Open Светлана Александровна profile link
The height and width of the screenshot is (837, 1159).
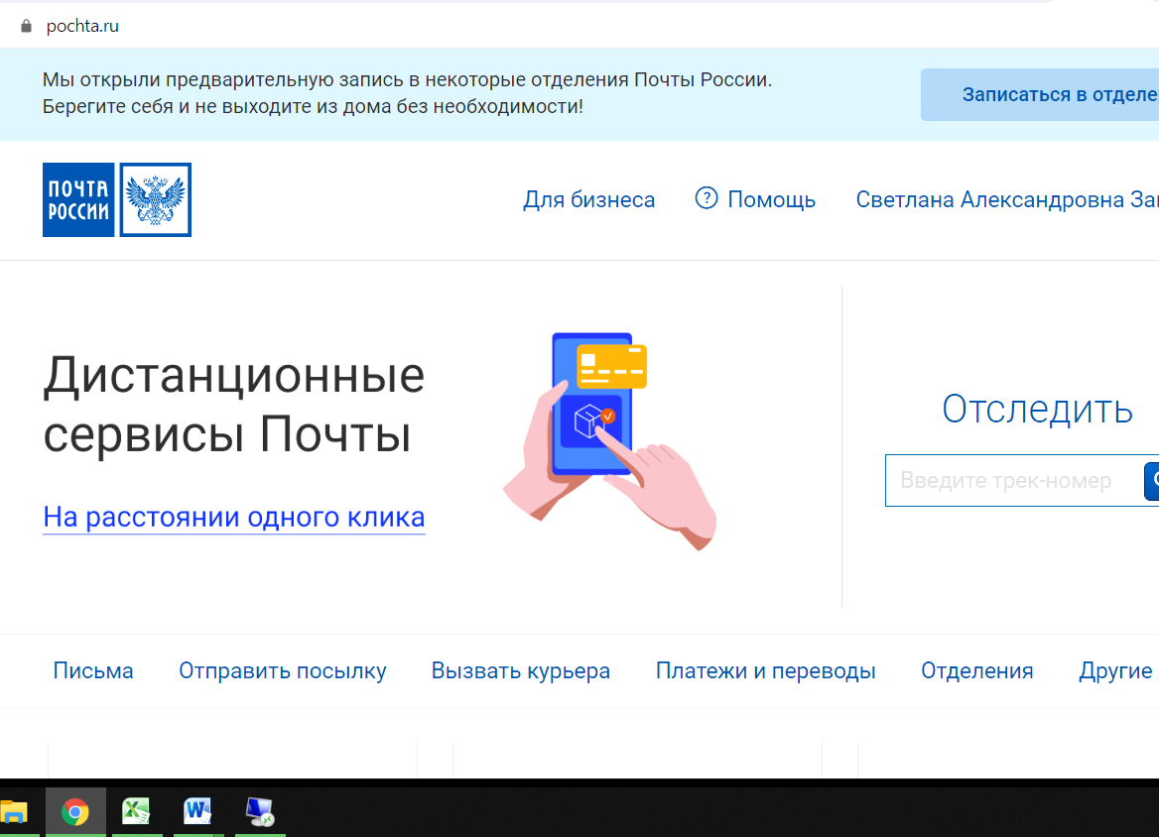(x=1007, y=199)
